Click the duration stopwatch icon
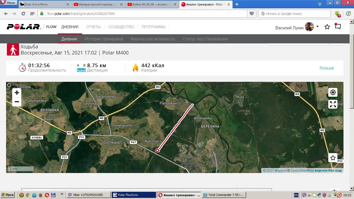This screenshot has height=199, width=354. pos(22,68)
